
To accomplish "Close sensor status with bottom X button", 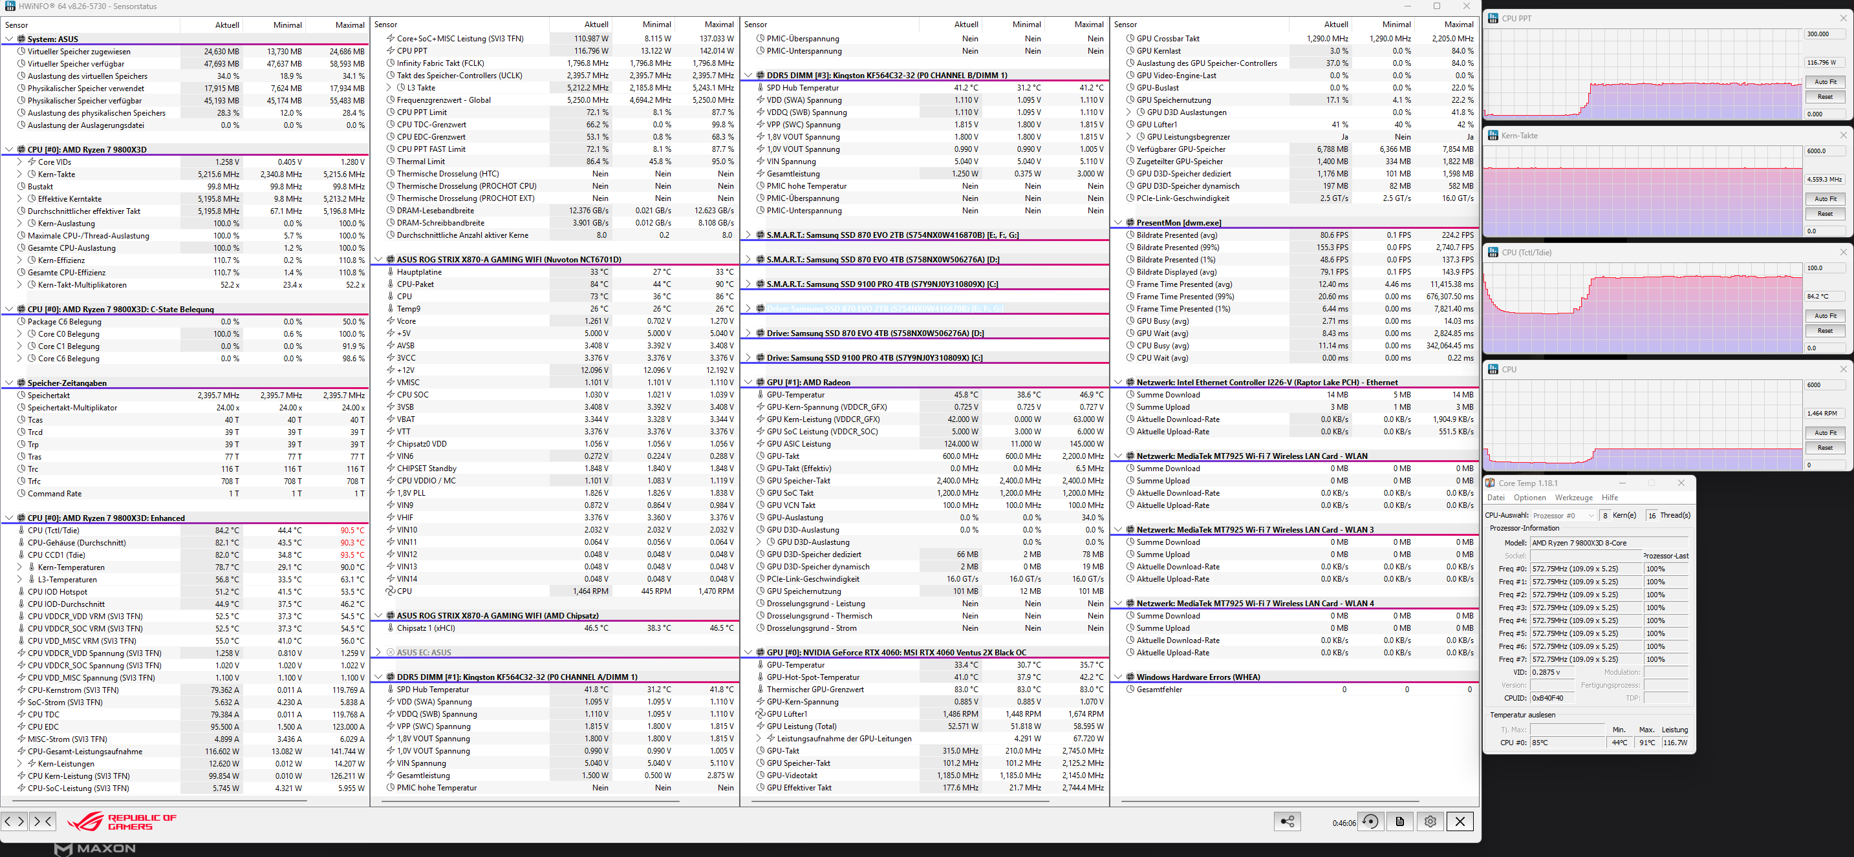I will click(1460, 821).
